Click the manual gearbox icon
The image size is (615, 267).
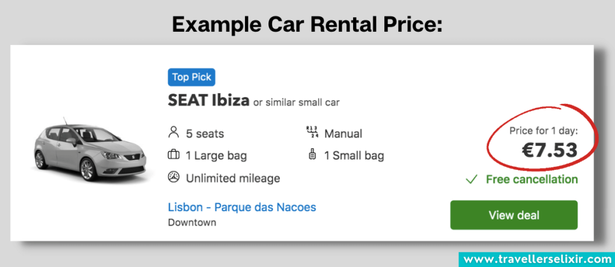click(x=312, y=133)
